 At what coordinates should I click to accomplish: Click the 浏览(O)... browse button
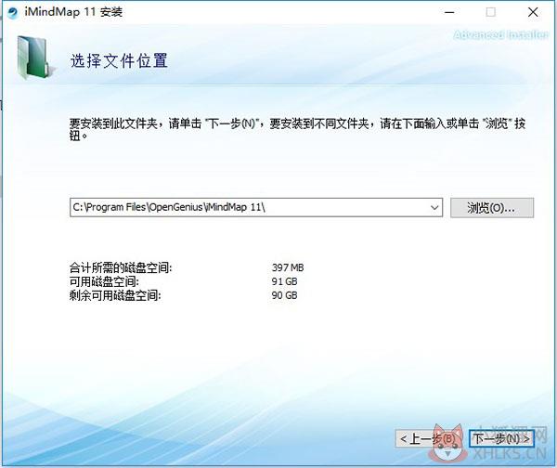click(492, 207)
